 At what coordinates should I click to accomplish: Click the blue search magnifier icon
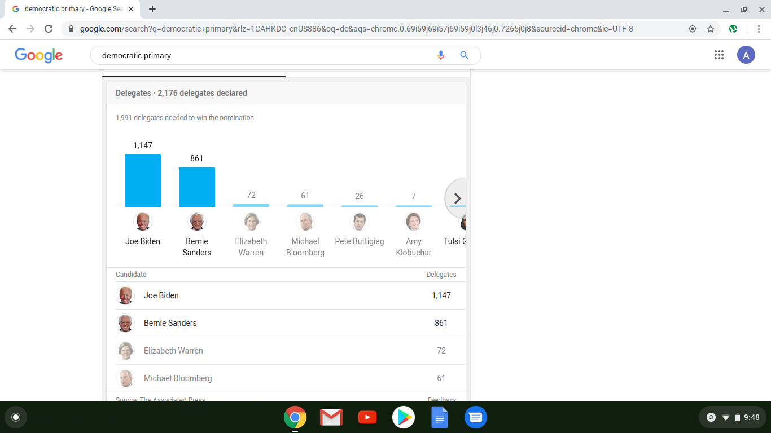pos(465,55)
